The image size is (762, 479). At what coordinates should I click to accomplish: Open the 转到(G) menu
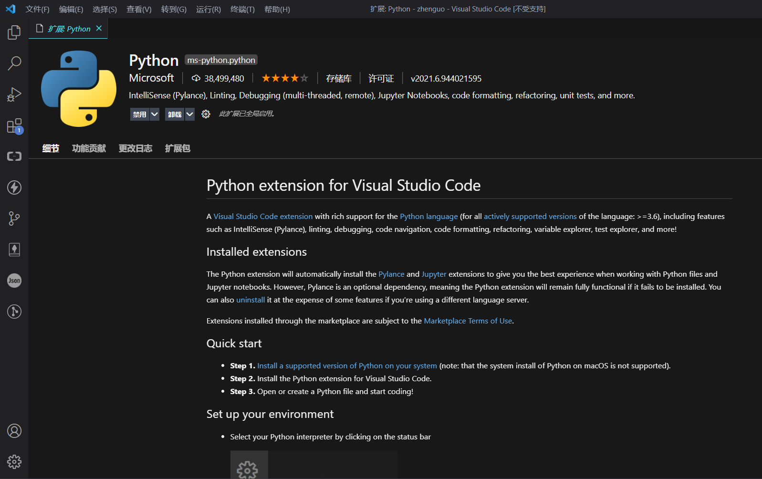click(x=174, y=9)
